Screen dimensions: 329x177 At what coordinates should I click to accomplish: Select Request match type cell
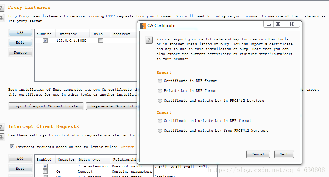pos(94,172)
